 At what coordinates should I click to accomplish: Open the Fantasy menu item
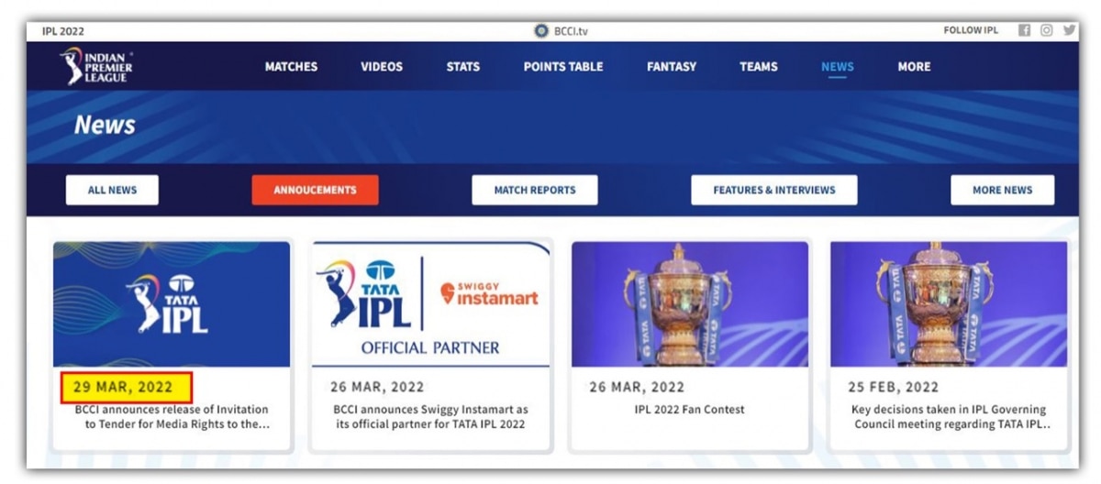tap(672, 67)
